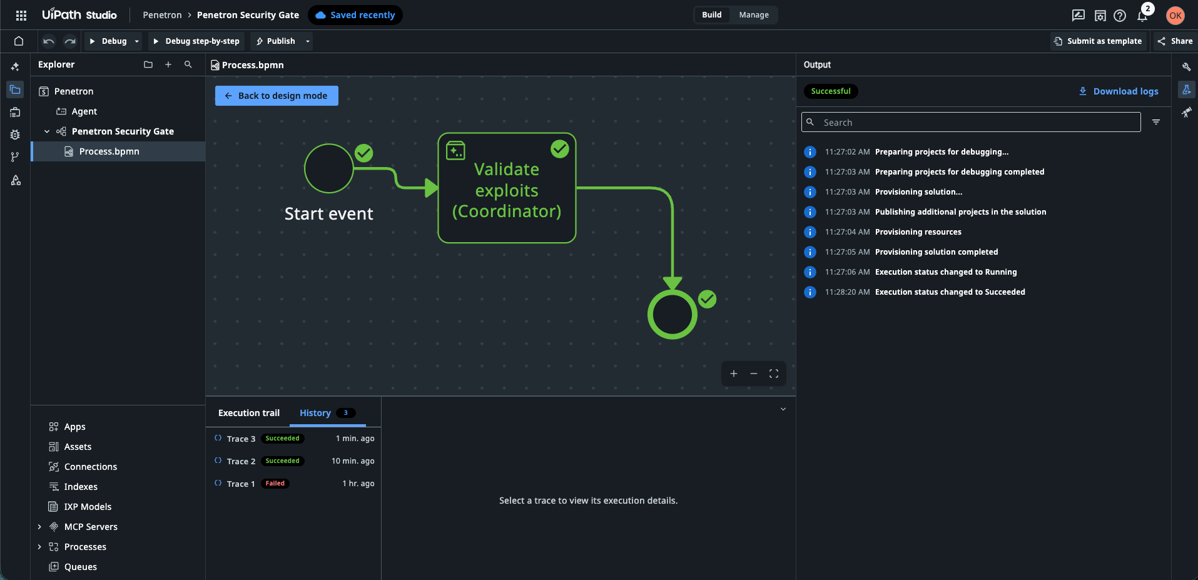Image resolution: width=1198 pixels, height=580 pixels.
Task: Expand the MCP Servers node
Action: tap(39, 527)
